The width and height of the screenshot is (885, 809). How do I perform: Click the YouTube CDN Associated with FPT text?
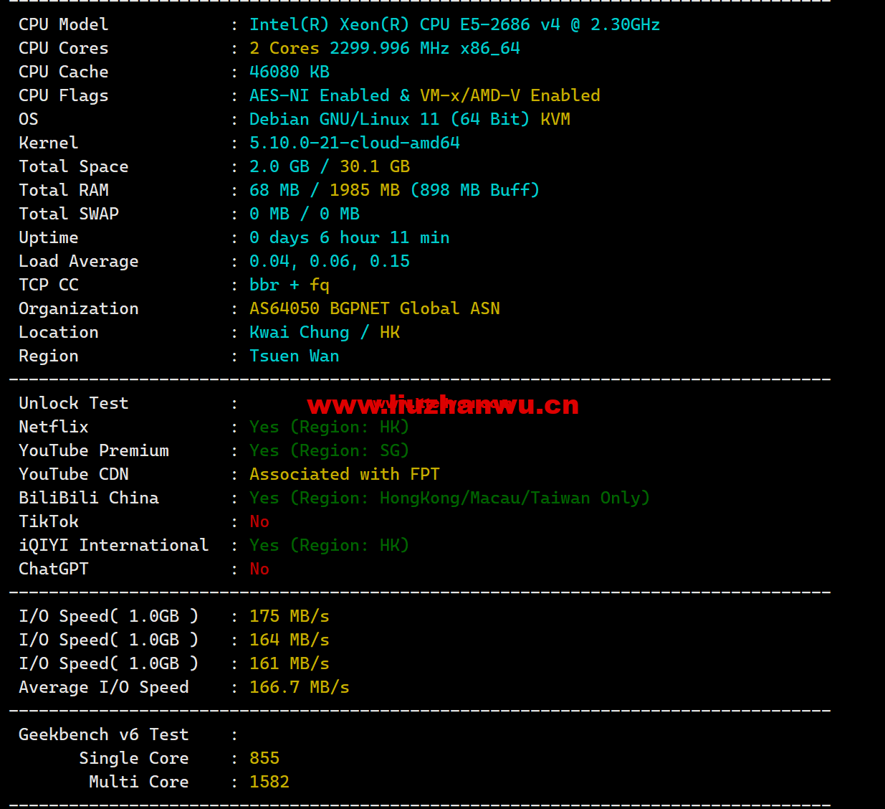[x=345, y=474]
